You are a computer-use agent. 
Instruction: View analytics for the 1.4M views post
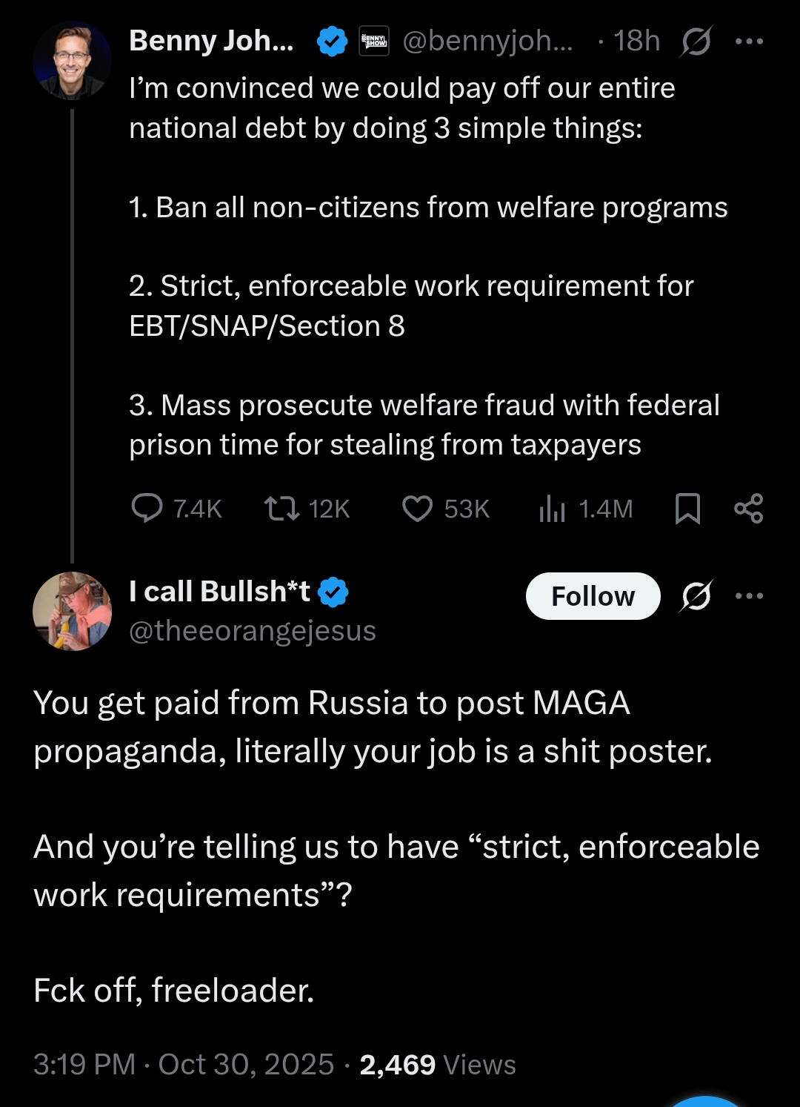point(553,509)
